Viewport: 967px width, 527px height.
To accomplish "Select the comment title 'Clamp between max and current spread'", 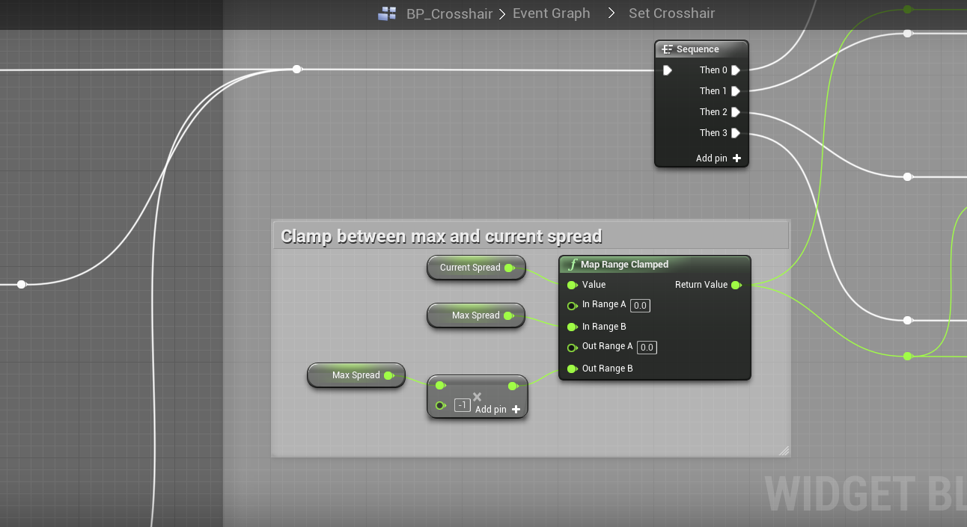I will pyautogui.click(x=442, y=237).
